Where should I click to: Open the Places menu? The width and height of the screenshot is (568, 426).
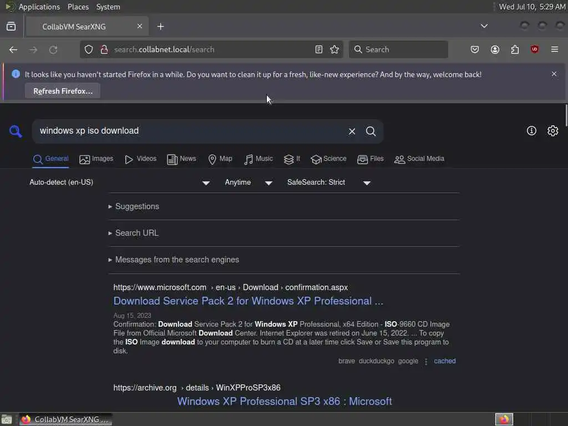(x=78, y=7)
